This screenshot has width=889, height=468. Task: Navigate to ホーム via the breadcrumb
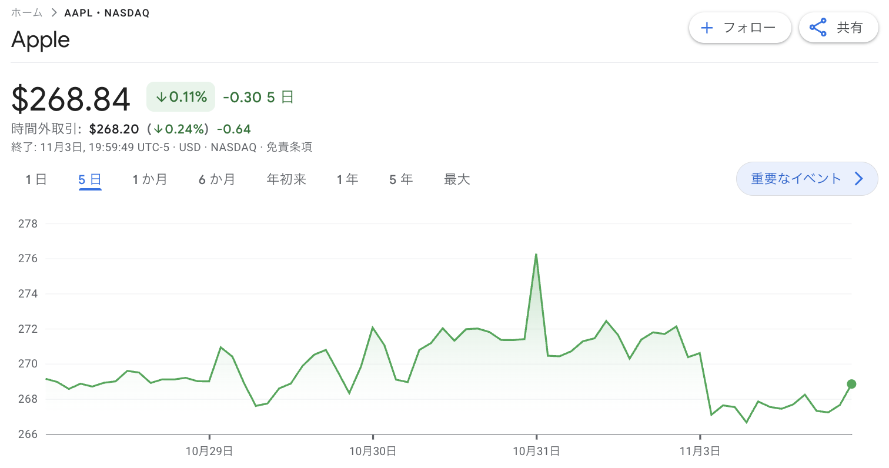click(x=26, y=12)
